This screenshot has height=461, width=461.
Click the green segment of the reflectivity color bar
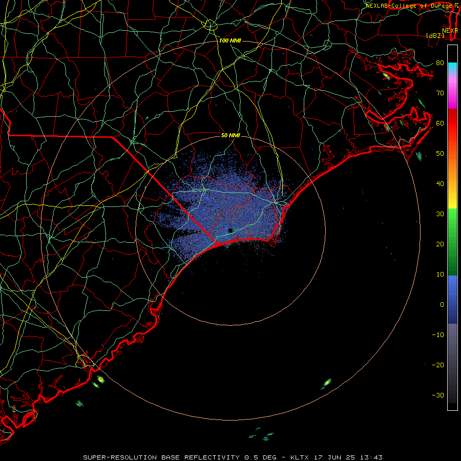452,242
